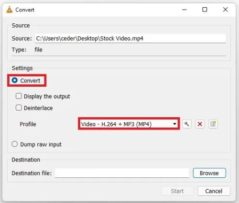Select the Convert radio button
The width and height of the screenshot is (239, 203).
[15, 81]
